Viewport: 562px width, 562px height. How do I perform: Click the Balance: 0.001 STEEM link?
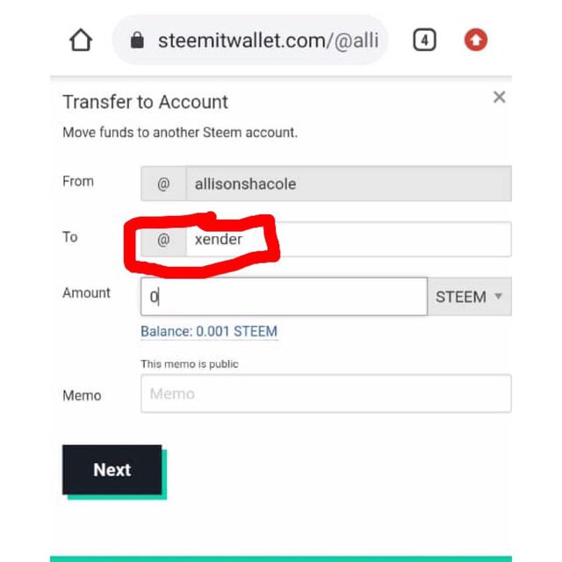(209, 332)
